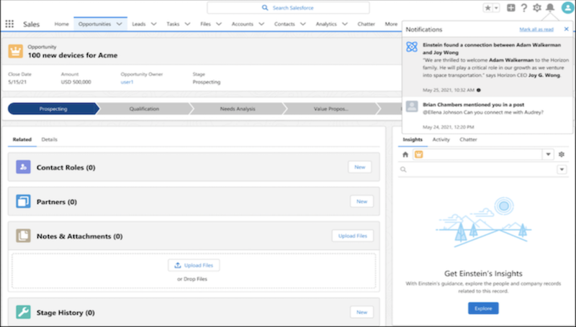Expand the Opportunities tab dropdown chevron
The image size is (576, 327).
pos(120,24)
